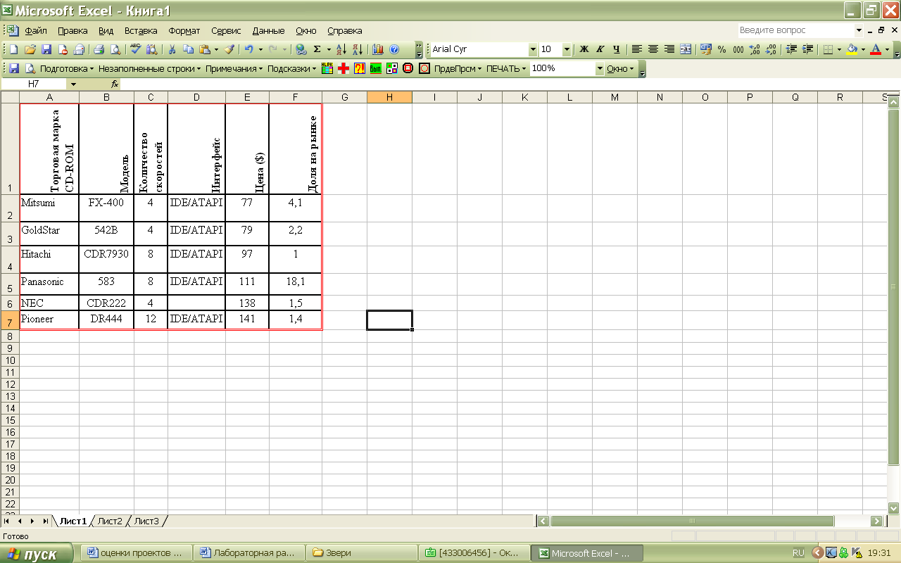Open the Name Box dropdown arrow
This screenshot has width=901, height=563.
73,84
